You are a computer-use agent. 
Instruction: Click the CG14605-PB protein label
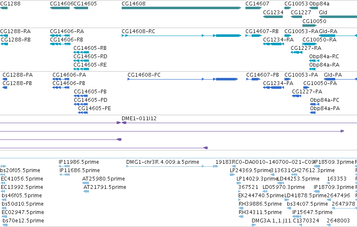[x=90, y=92]
